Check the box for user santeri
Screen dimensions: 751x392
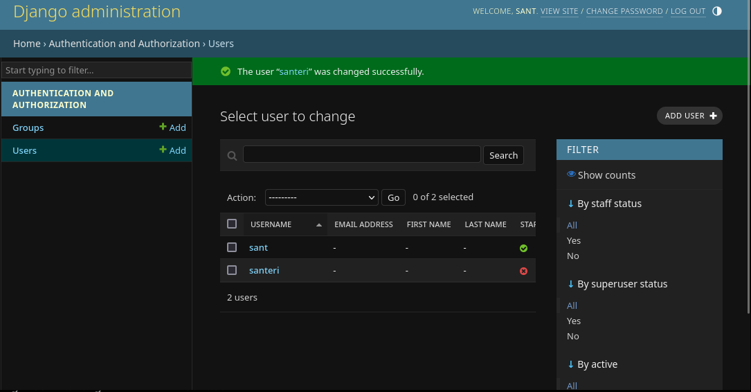(x=232, y=270)
